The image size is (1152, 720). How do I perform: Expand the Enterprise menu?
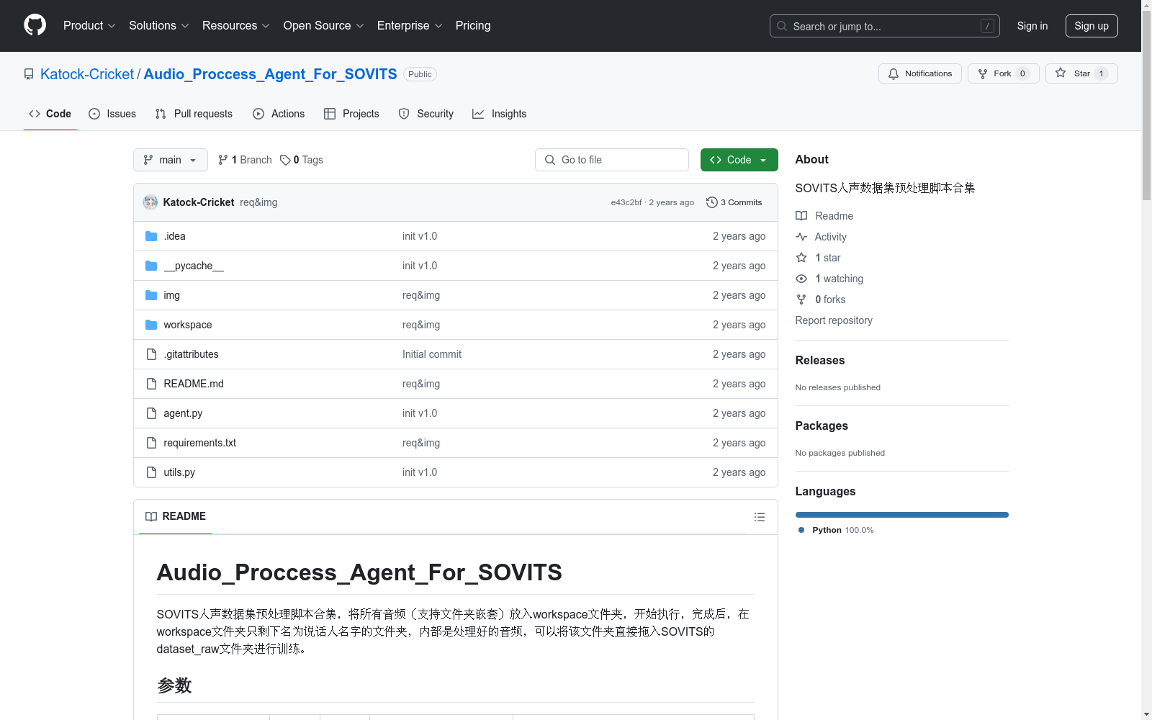pos(410,25)
